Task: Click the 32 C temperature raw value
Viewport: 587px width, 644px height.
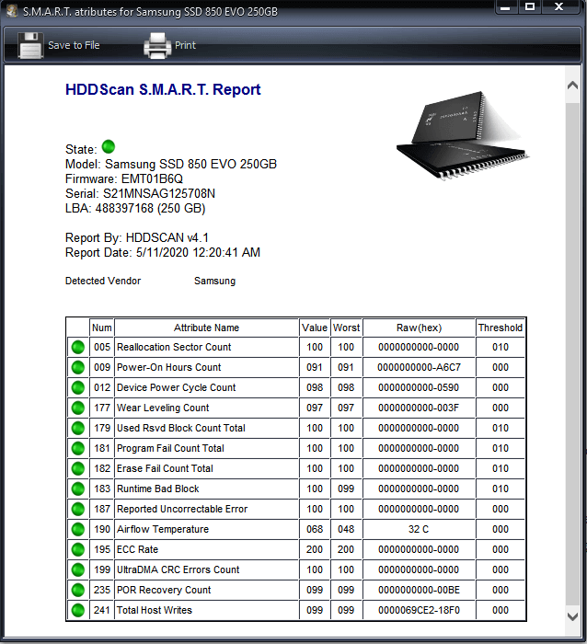Action: [x=419, y=529]
